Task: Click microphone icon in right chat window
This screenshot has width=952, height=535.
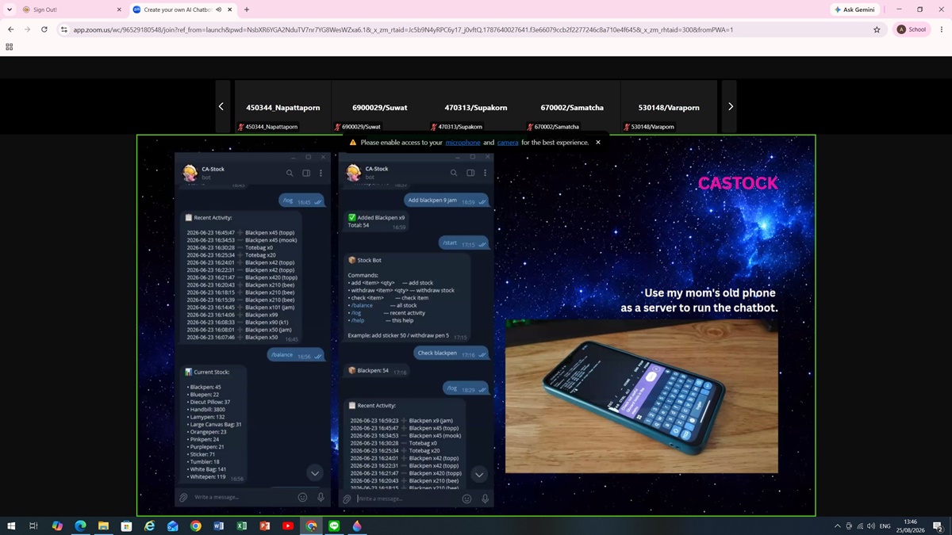Action: click(485, 499)
